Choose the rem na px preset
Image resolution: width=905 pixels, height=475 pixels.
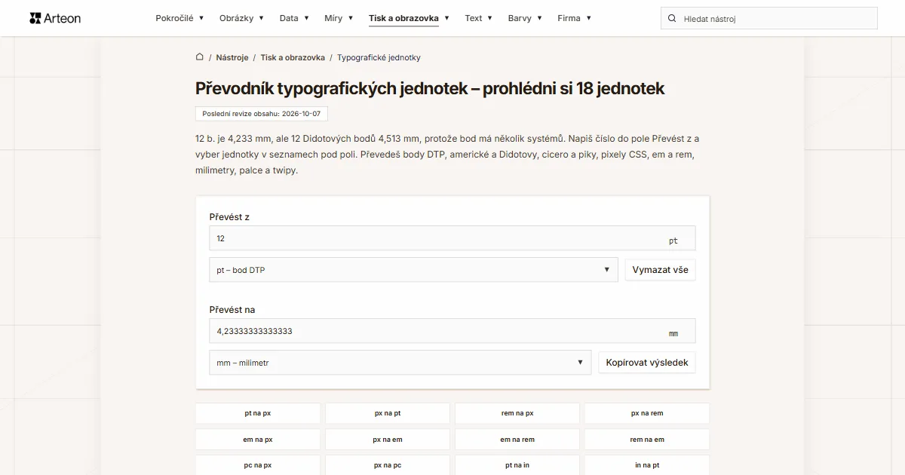[x=517, y=413]
